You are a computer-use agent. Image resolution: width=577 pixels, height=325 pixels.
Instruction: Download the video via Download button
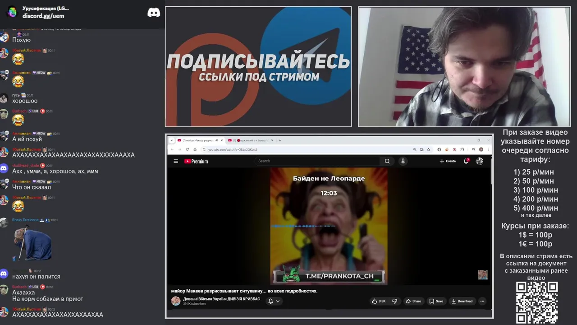tap(462, 301)
